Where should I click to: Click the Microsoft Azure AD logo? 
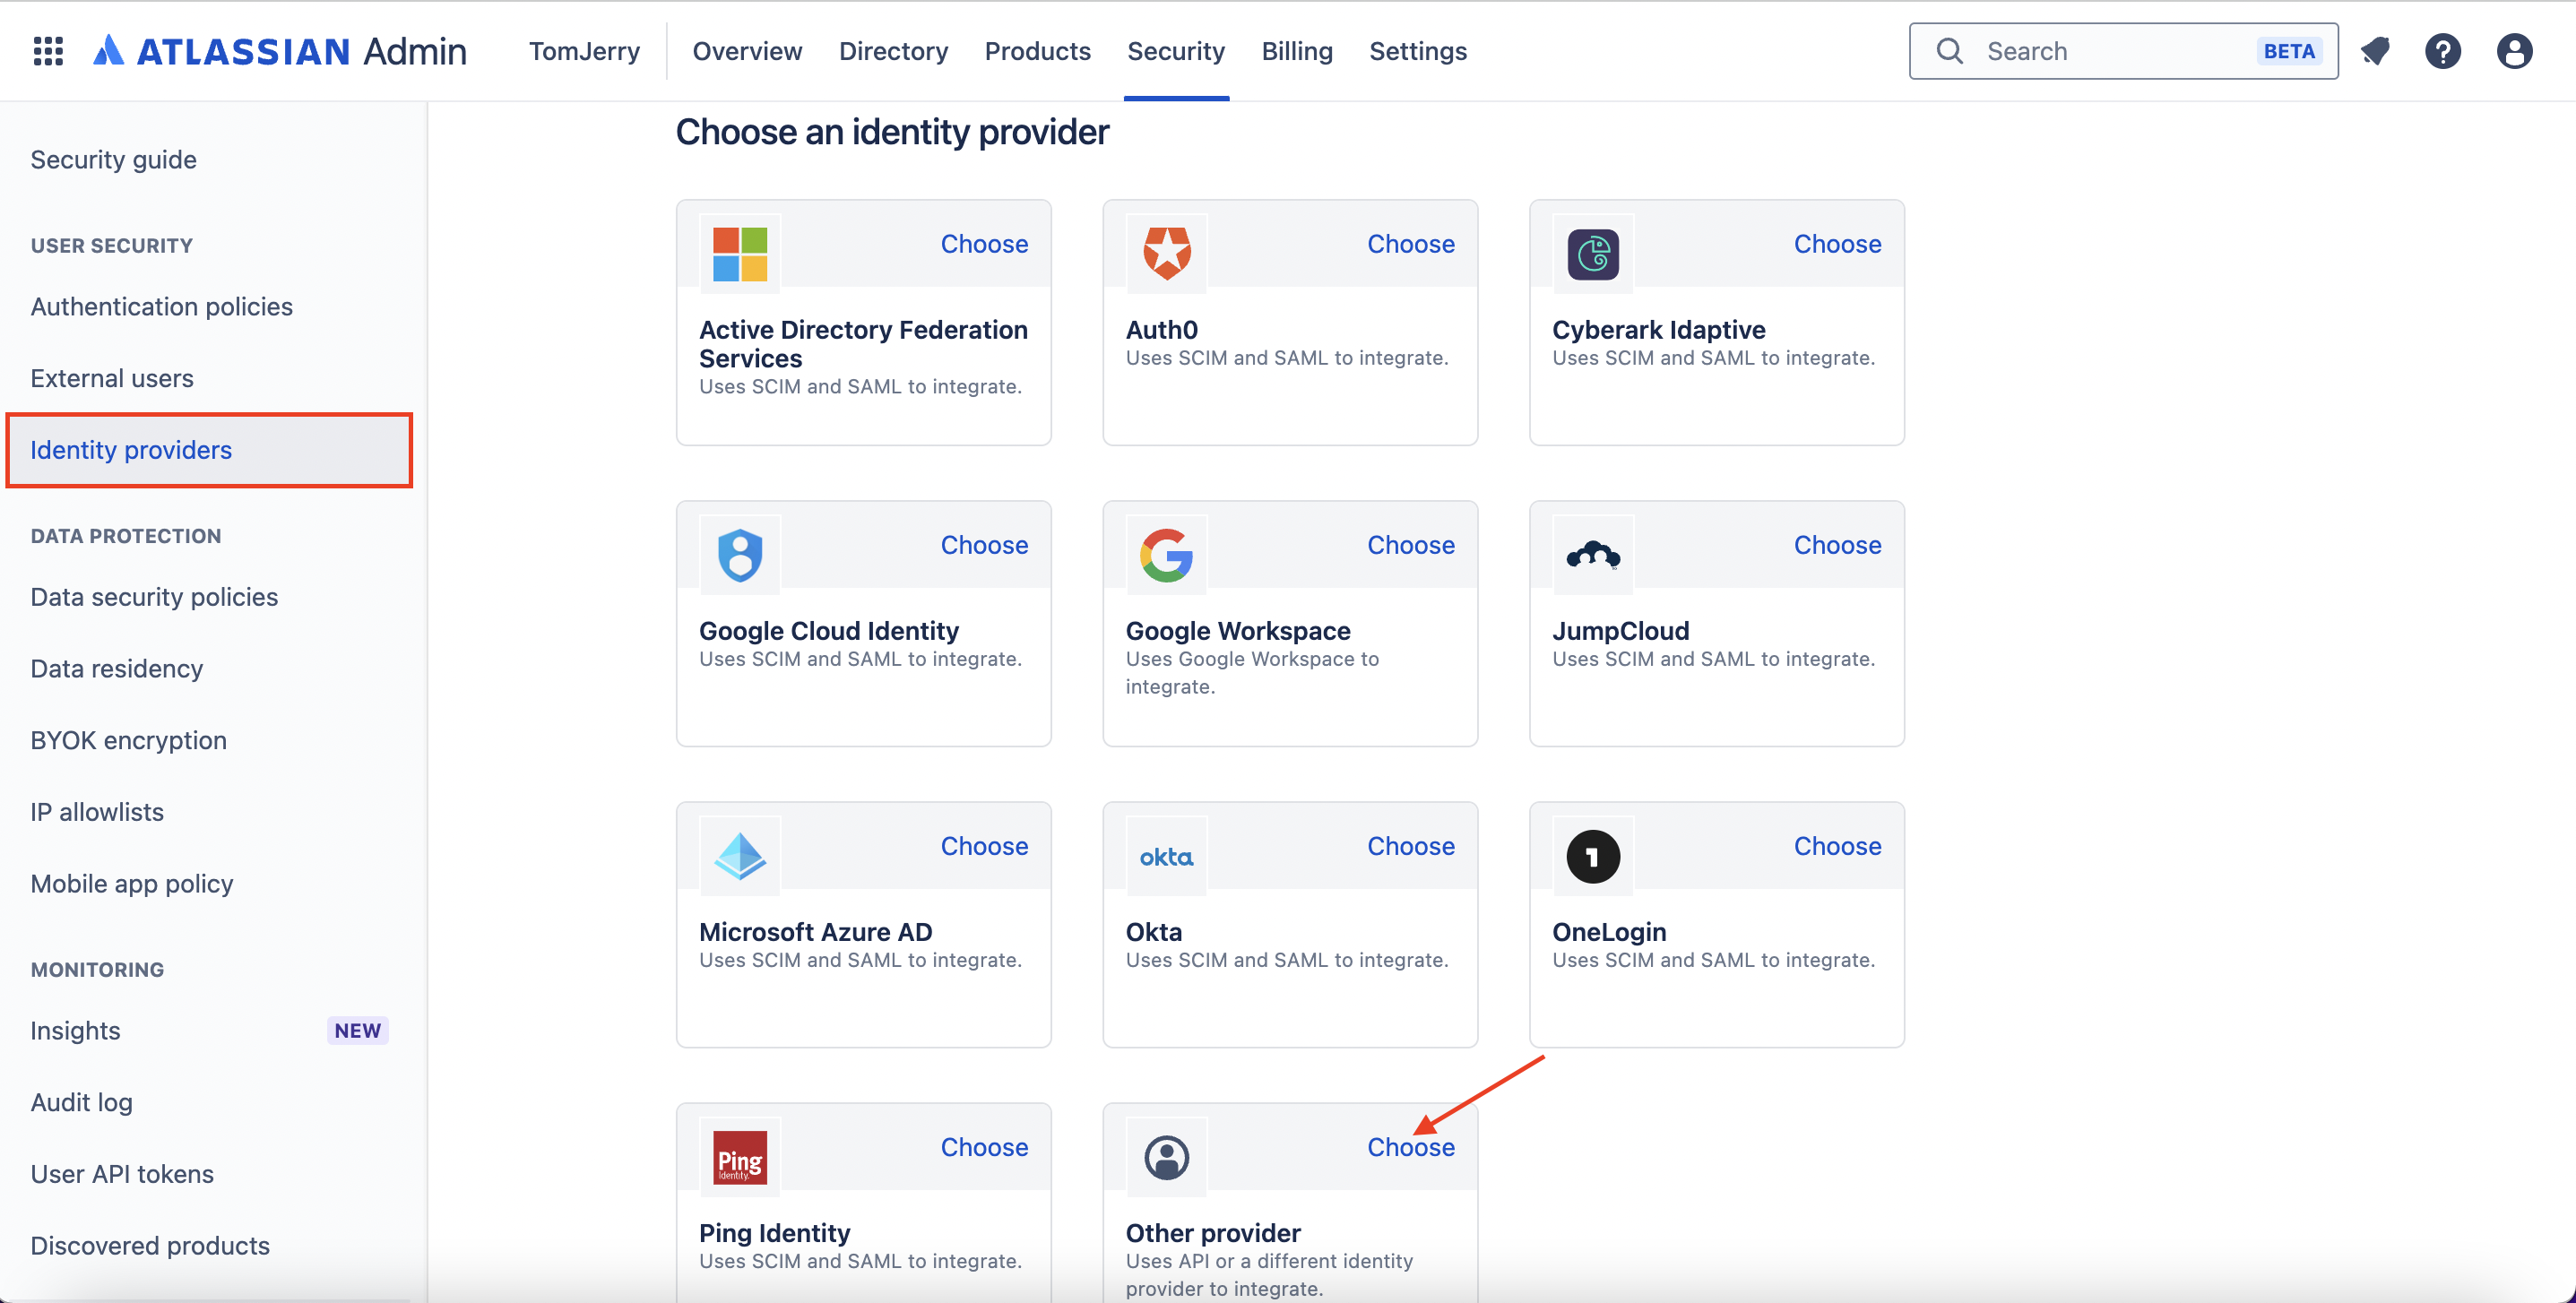[740, 856]
